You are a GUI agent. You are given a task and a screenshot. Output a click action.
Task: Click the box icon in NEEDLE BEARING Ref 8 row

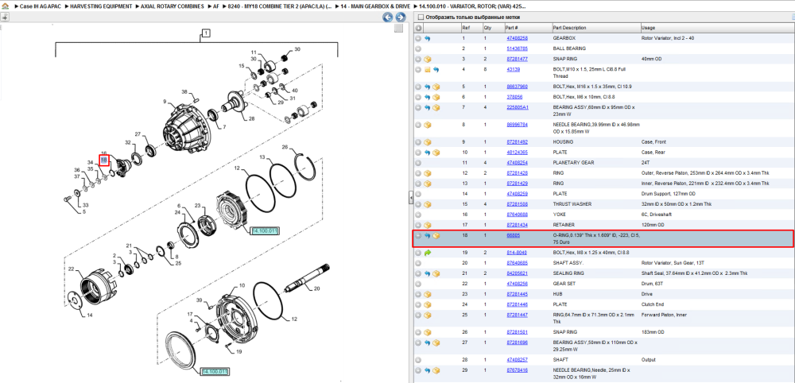pos(428,125)
